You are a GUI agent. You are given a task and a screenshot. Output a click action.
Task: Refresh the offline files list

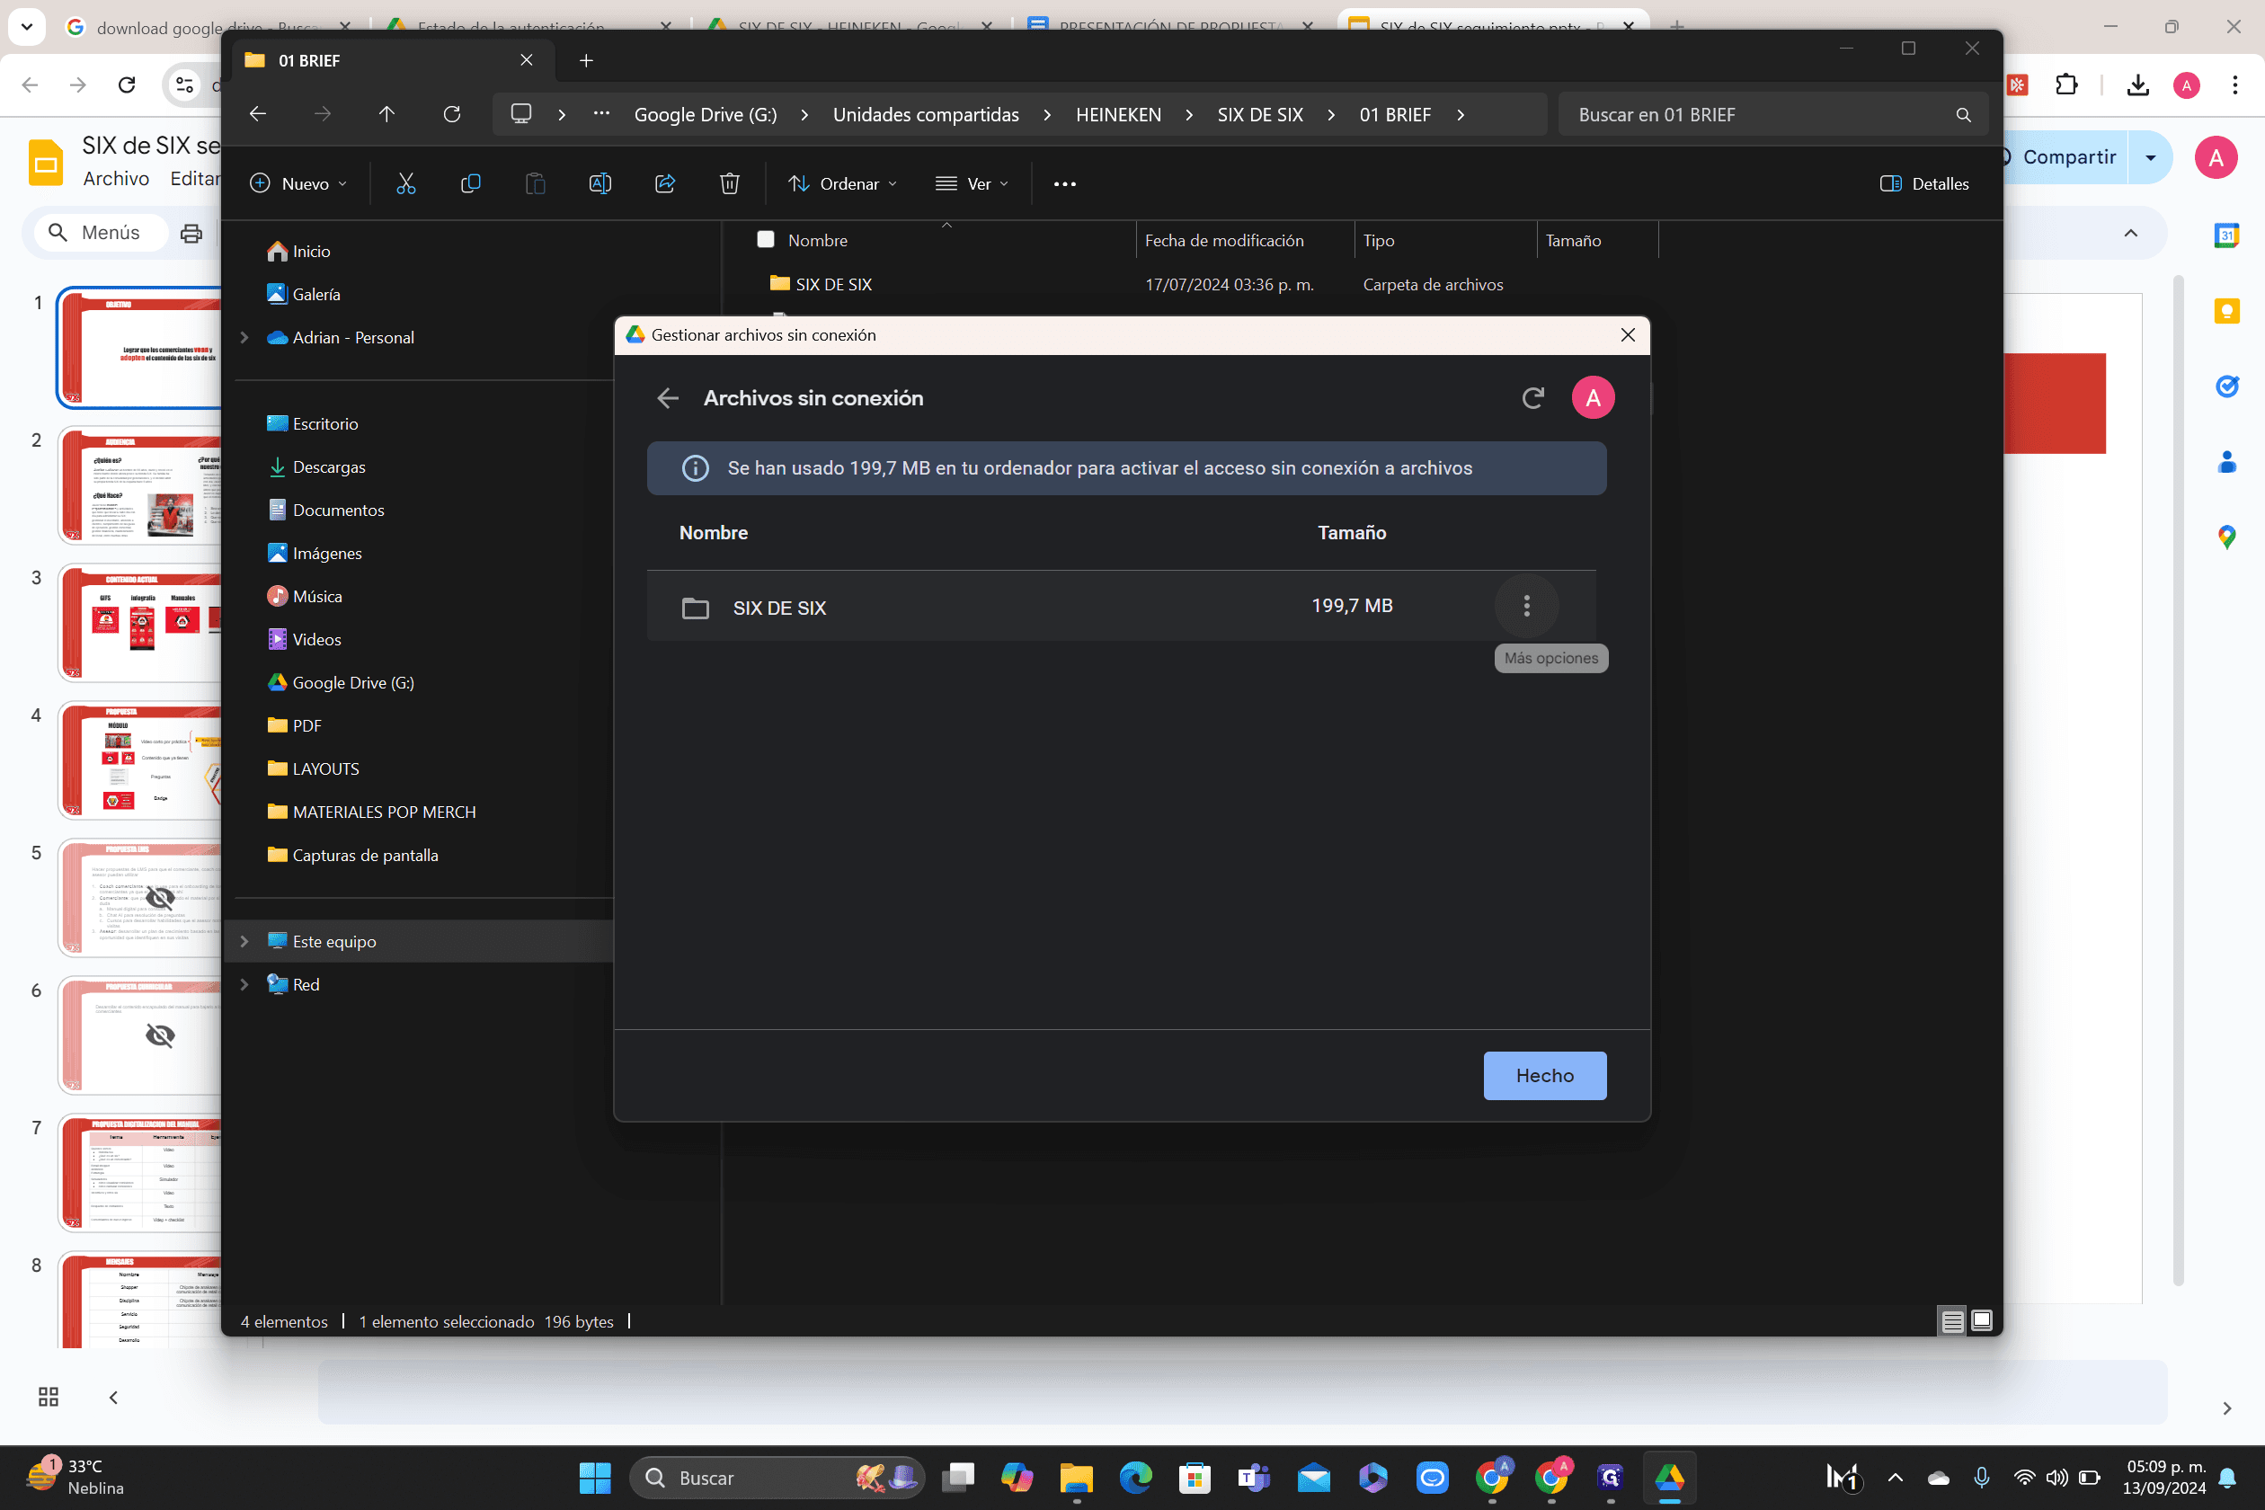(x=1532, y=397)
